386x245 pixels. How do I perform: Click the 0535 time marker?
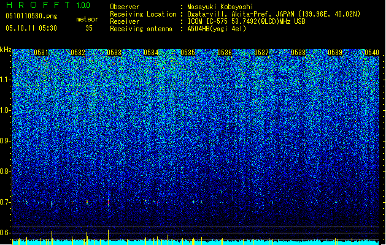(188, 53)
